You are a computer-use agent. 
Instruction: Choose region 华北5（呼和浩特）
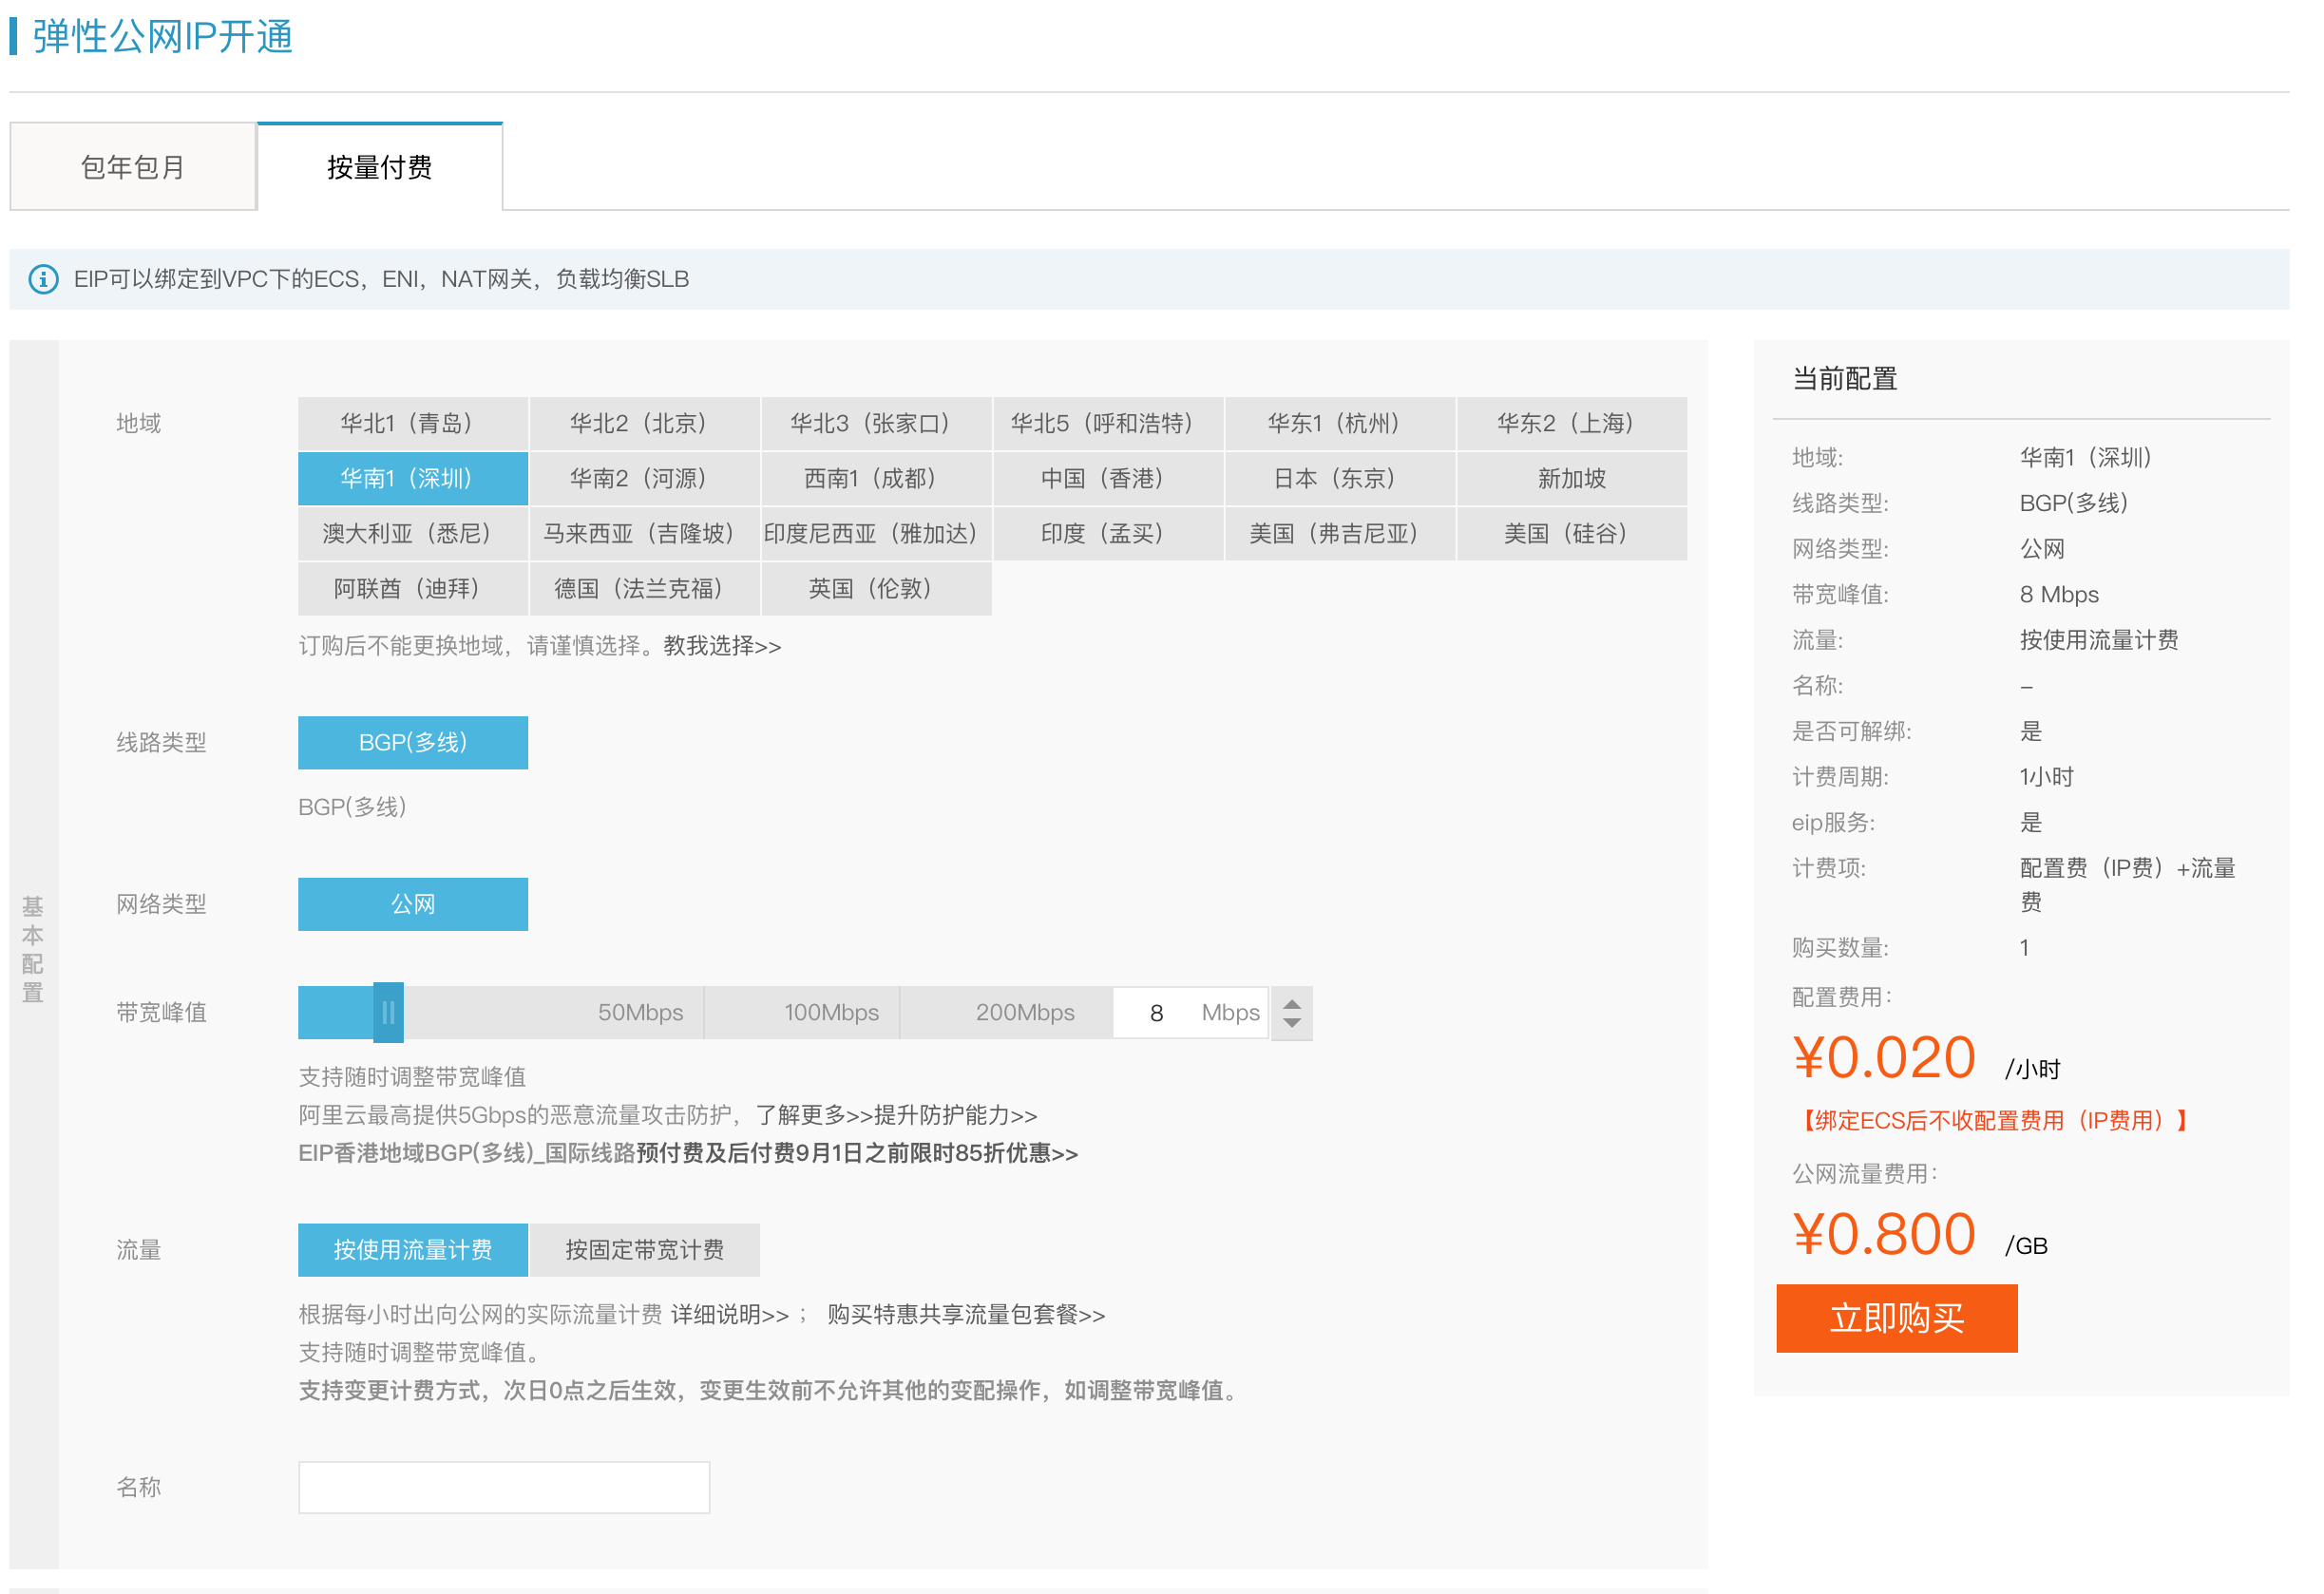1109,424
